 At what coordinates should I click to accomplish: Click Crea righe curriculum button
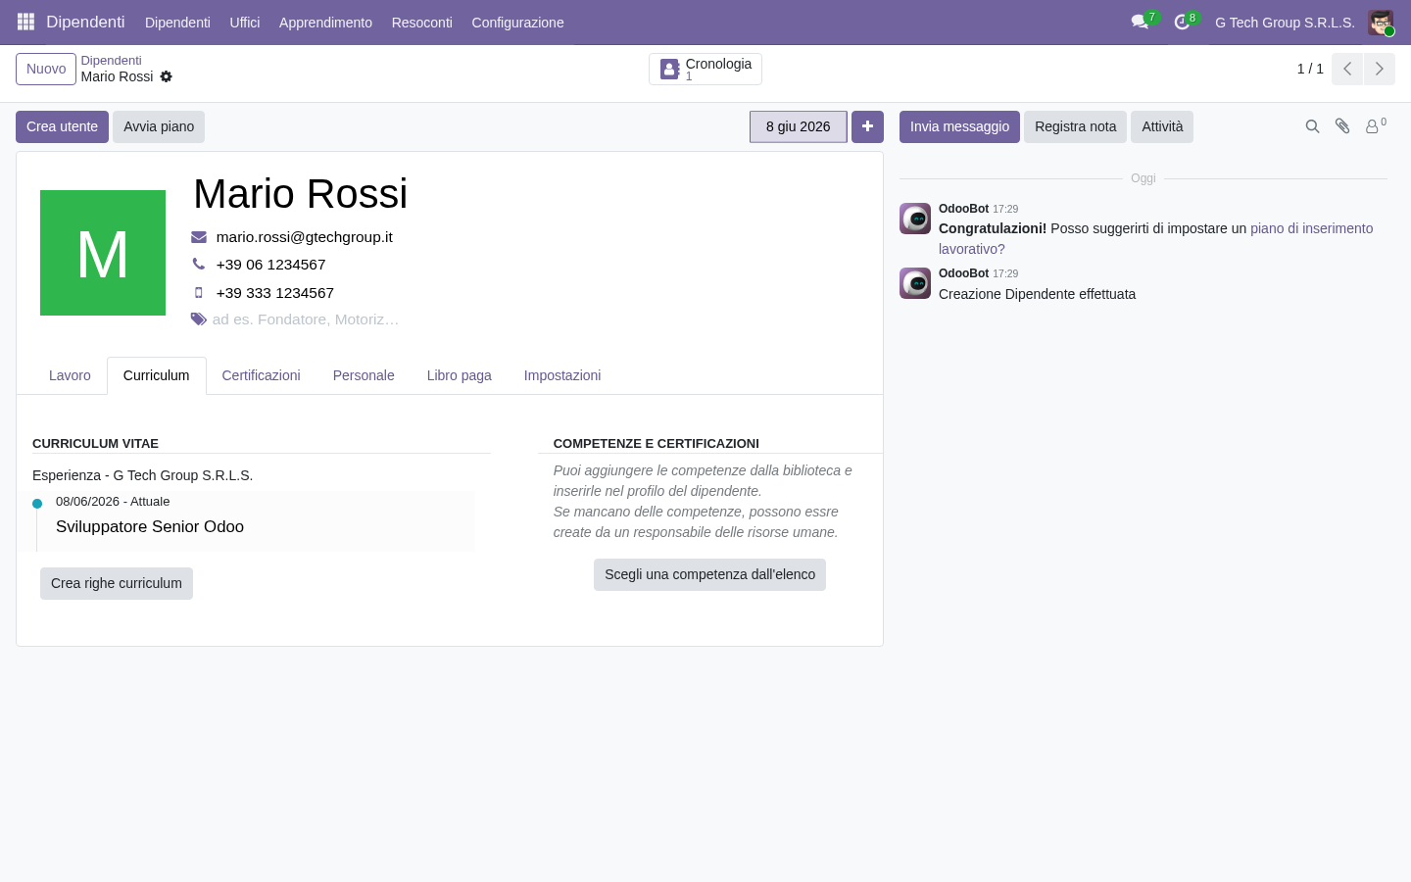pos(117,583)
